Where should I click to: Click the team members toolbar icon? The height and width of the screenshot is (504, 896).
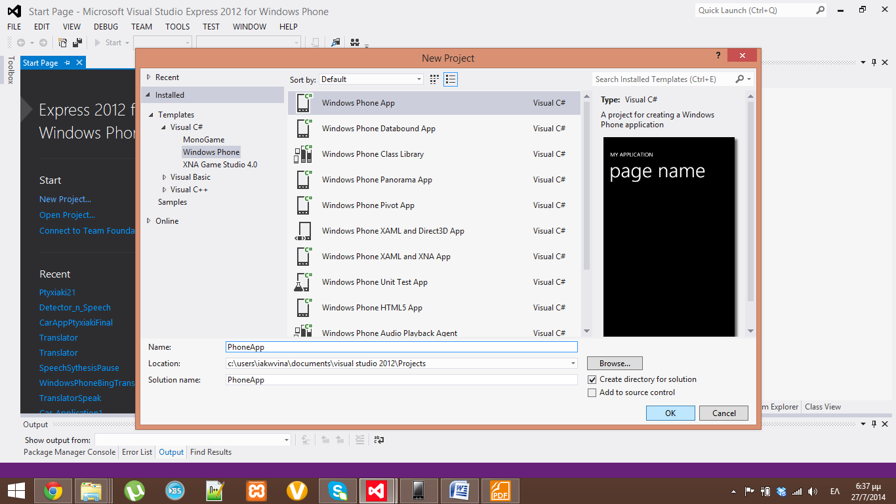(355, 43)
